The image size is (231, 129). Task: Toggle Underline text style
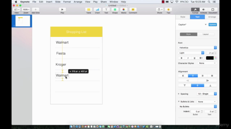pos(195,58)
